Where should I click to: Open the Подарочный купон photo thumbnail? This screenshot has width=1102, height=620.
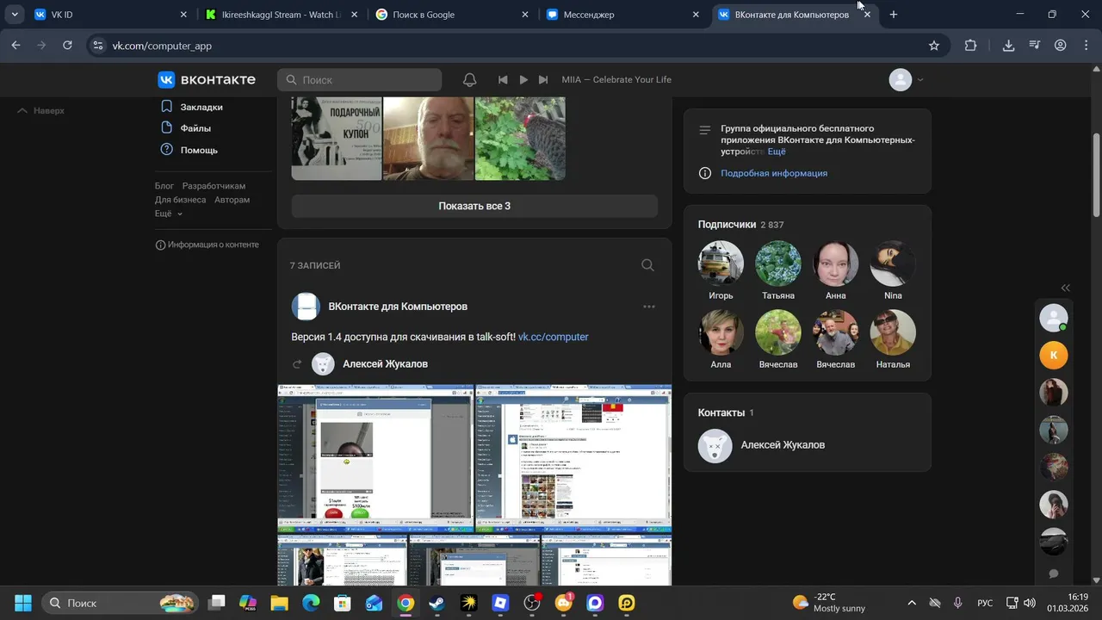(x=337, y=138)
